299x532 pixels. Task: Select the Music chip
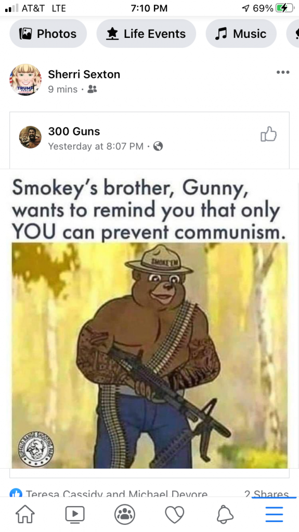241,34
